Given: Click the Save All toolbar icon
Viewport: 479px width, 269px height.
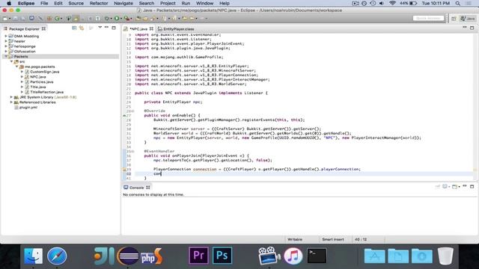Looking at the screenshot, I should point(22,19).
